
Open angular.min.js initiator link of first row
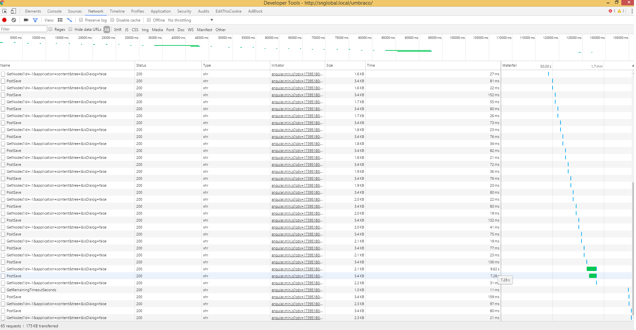pyautogui.click(x=297, y=74)
